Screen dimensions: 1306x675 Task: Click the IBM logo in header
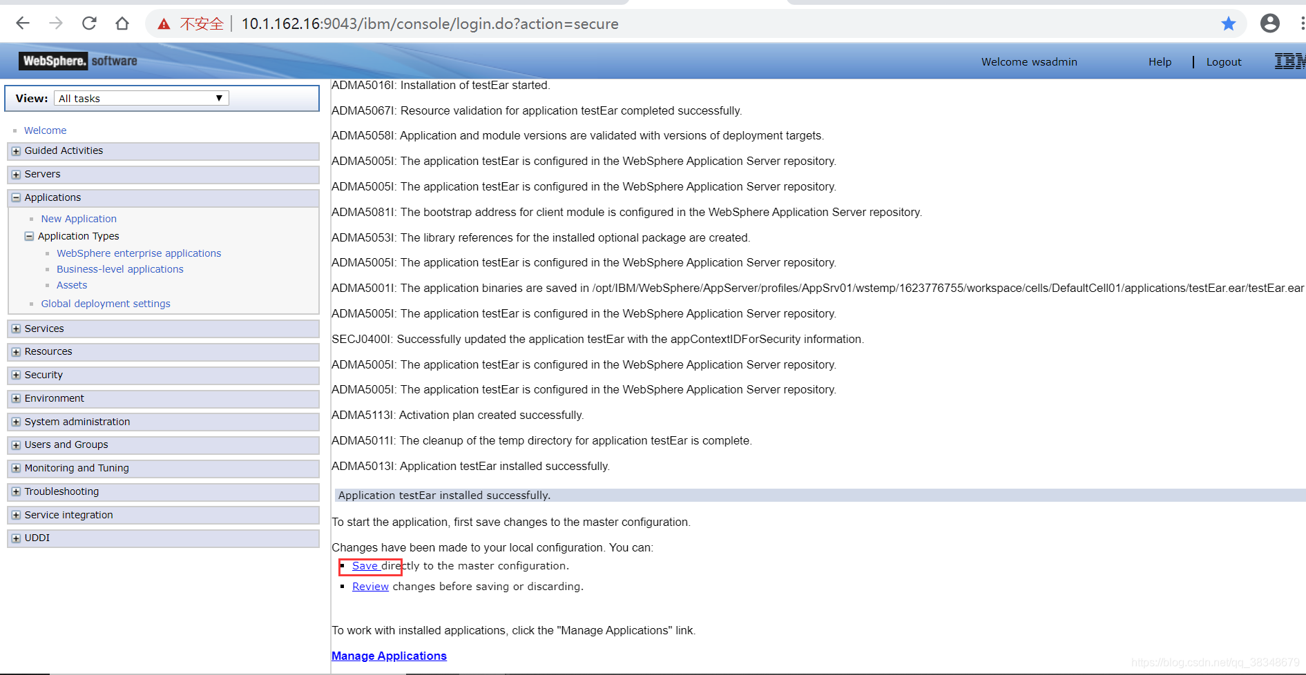click(1289, 61)
